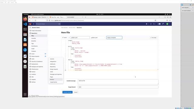Show applications grid in the dock
194x109 pixels.
tap(25, 94)
